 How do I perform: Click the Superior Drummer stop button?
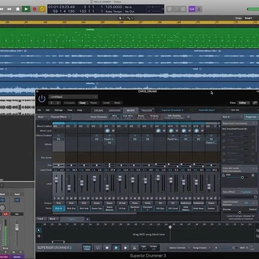coord(107,248)
